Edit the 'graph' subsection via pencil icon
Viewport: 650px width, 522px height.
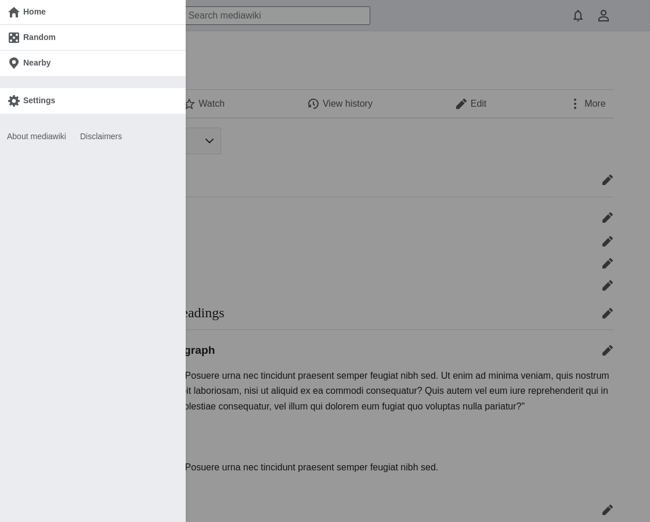pos(607,350)
